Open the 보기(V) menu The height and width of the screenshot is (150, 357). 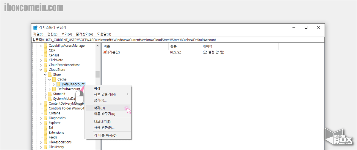click(x=67, y=34)
